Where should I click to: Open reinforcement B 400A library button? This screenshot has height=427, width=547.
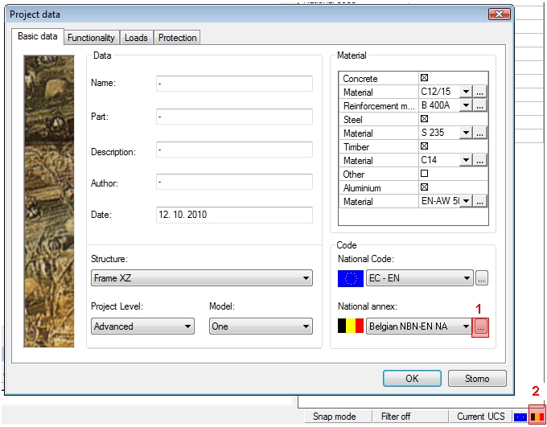[480, 106]
